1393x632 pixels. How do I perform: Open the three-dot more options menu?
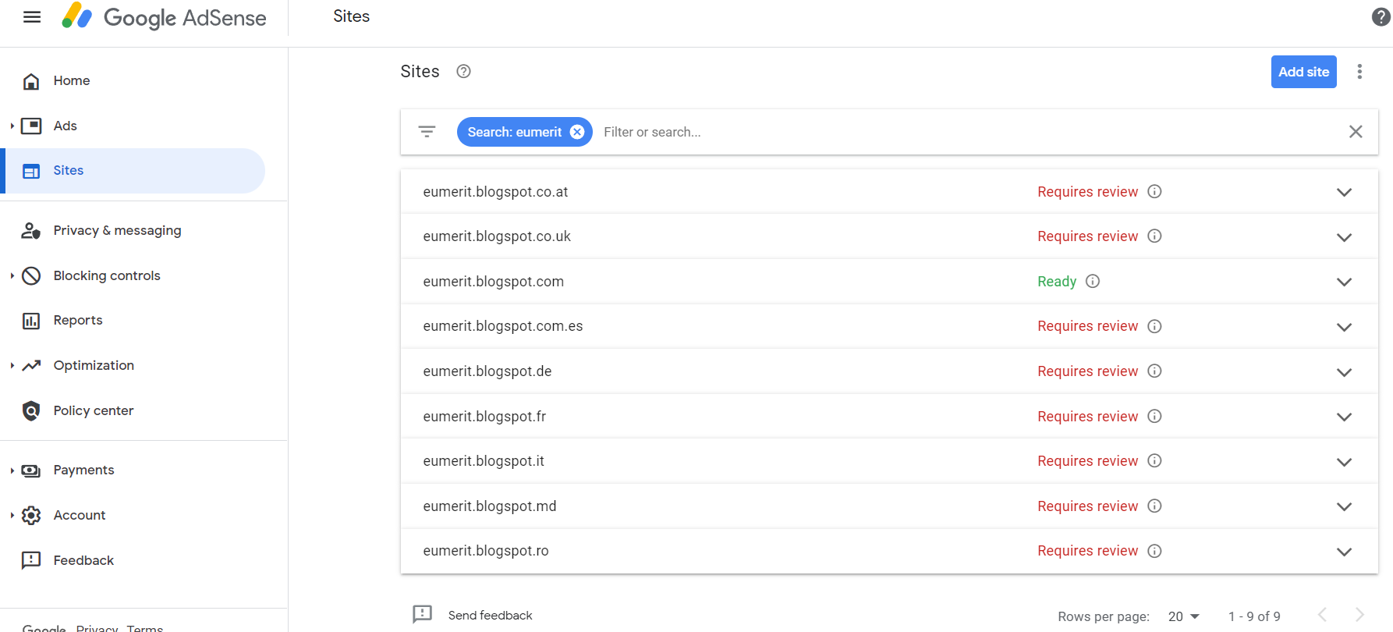tap(1359, 72)
